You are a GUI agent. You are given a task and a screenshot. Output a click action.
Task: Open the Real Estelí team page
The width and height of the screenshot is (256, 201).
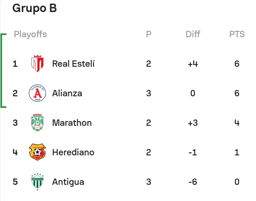pos(73,64)
